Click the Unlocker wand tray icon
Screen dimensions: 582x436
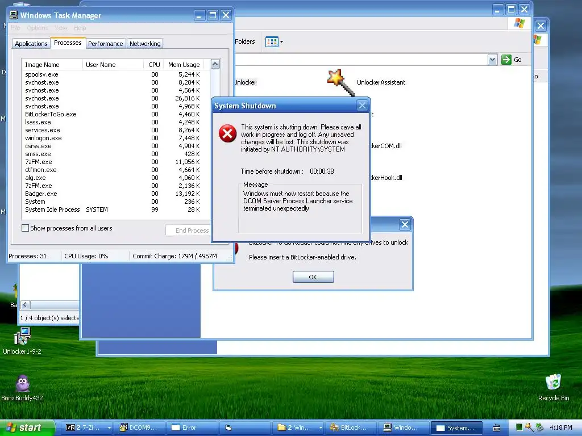point(529,427)
